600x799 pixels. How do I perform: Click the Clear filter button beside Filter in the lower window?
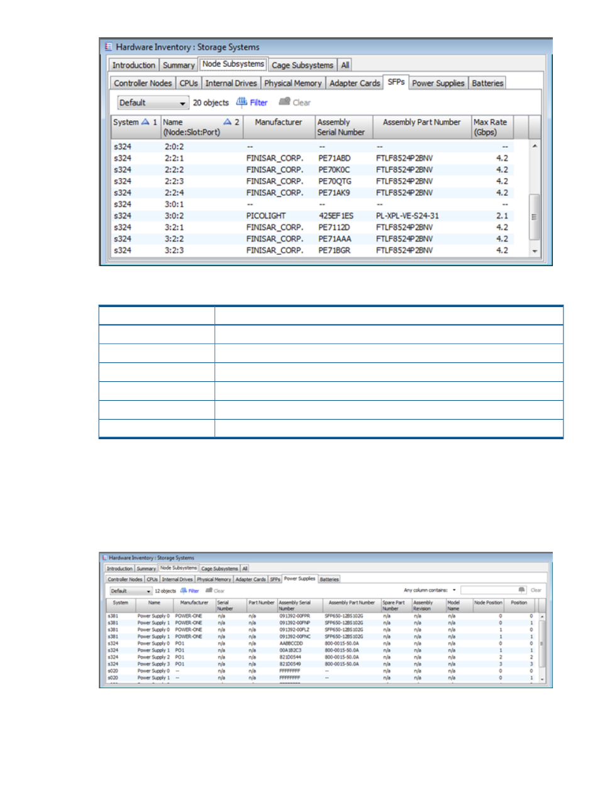click(x=215, y=591)
